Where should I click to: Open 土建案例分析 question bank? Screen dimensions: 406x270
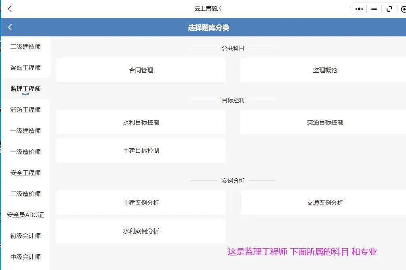[x=141, y=203]
